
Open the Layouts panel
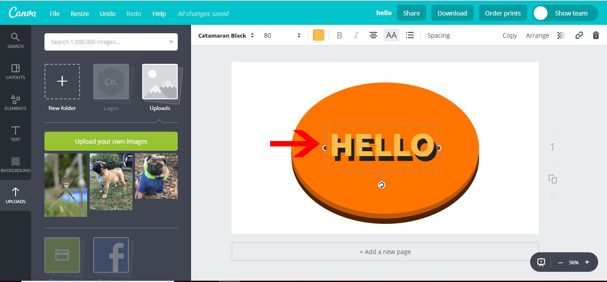(x=16, y=72)
